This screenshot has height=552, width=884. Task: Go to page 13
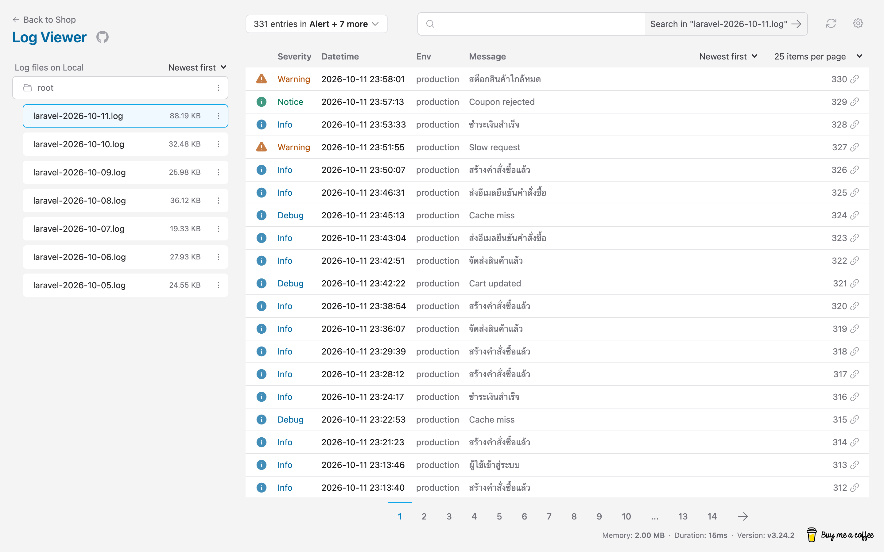[x=683, y=516]
